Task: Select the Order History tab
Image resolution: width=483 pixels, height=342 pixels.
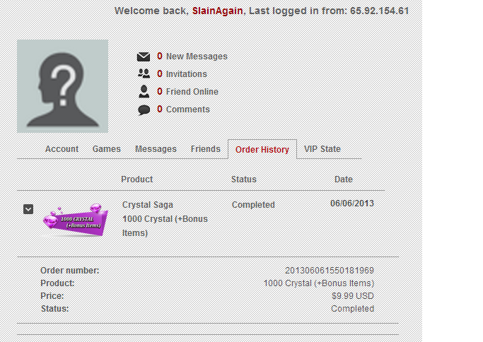Action: tap(262, 150)
